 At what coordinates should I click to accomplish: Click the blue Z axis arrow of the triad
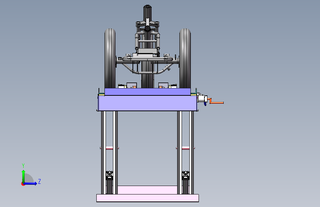(x=31, y=183)
